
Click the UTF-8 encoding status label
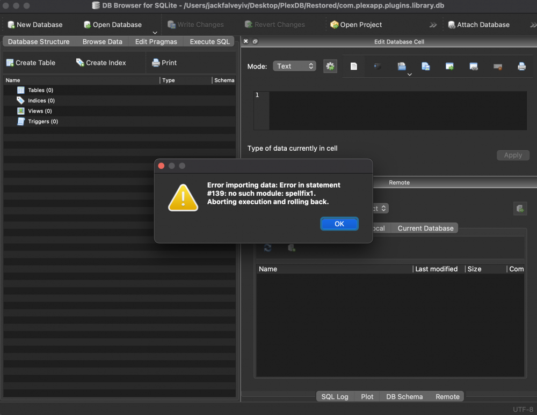coord(523,409)
